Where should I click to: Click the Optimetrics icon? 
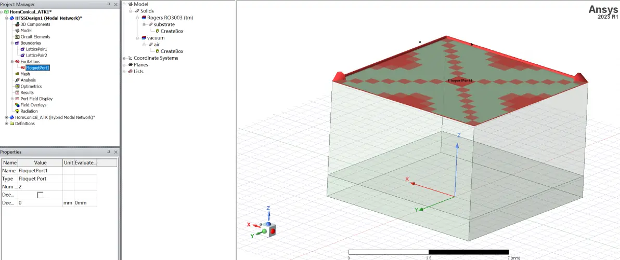coord(17,86)
